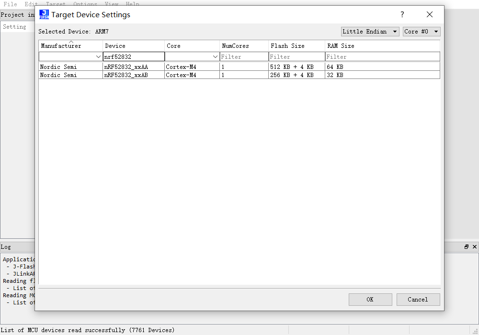Open the dialog help question mark
The image size is (479, 335).
click(402, 14)
